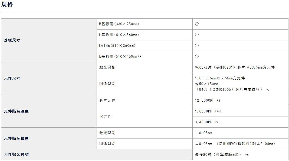Click the circle mark for Lwide row
The width and height of the screenshot is (289, 161).
coord(197,46)
